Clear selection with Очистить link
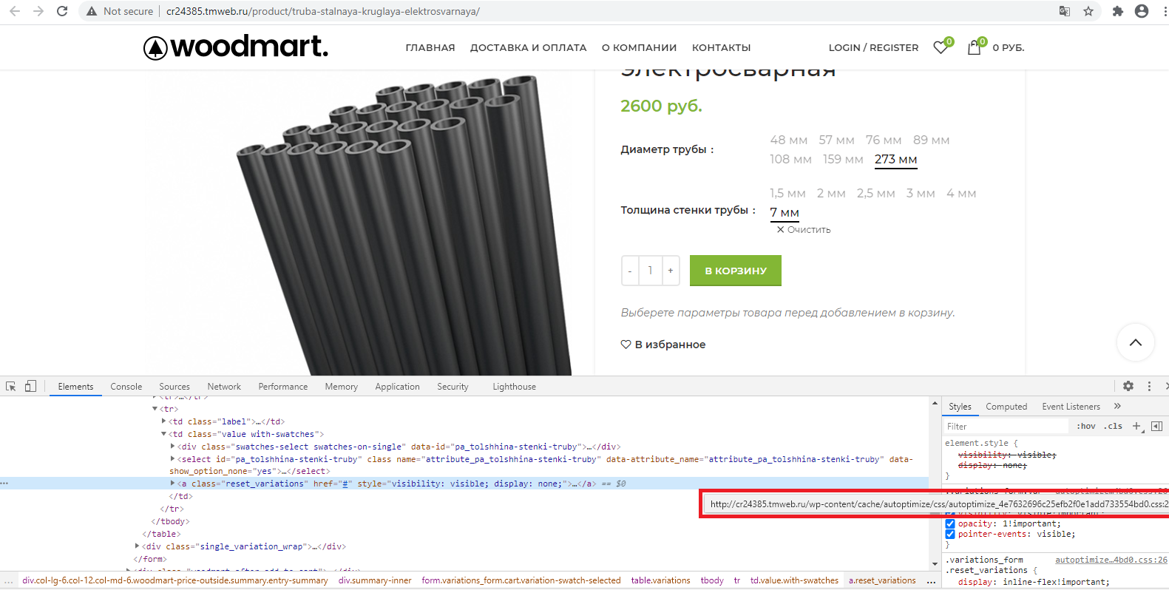 click(804, 230)
